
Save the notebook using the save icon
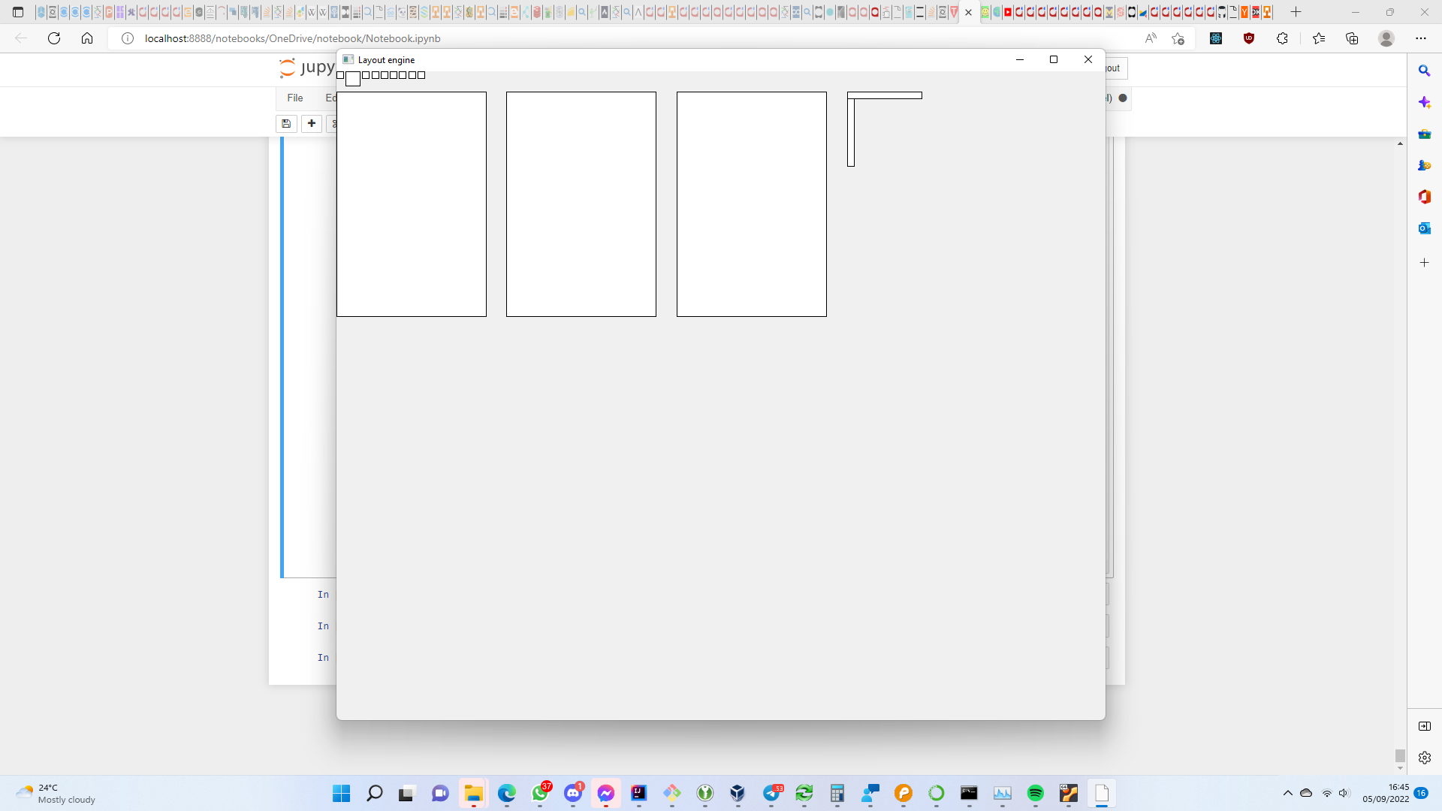click(286, 123)
